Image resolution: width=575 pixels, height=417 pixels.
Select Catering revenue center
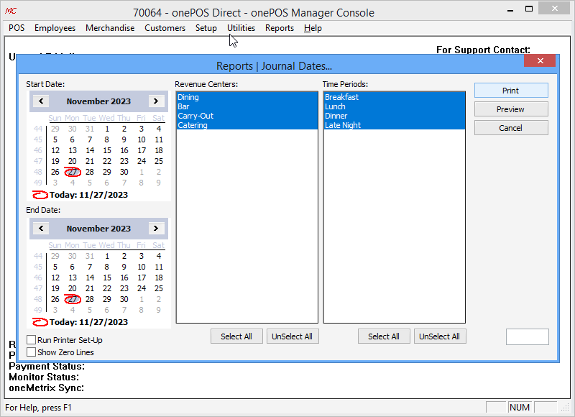(x=247, y=125)
